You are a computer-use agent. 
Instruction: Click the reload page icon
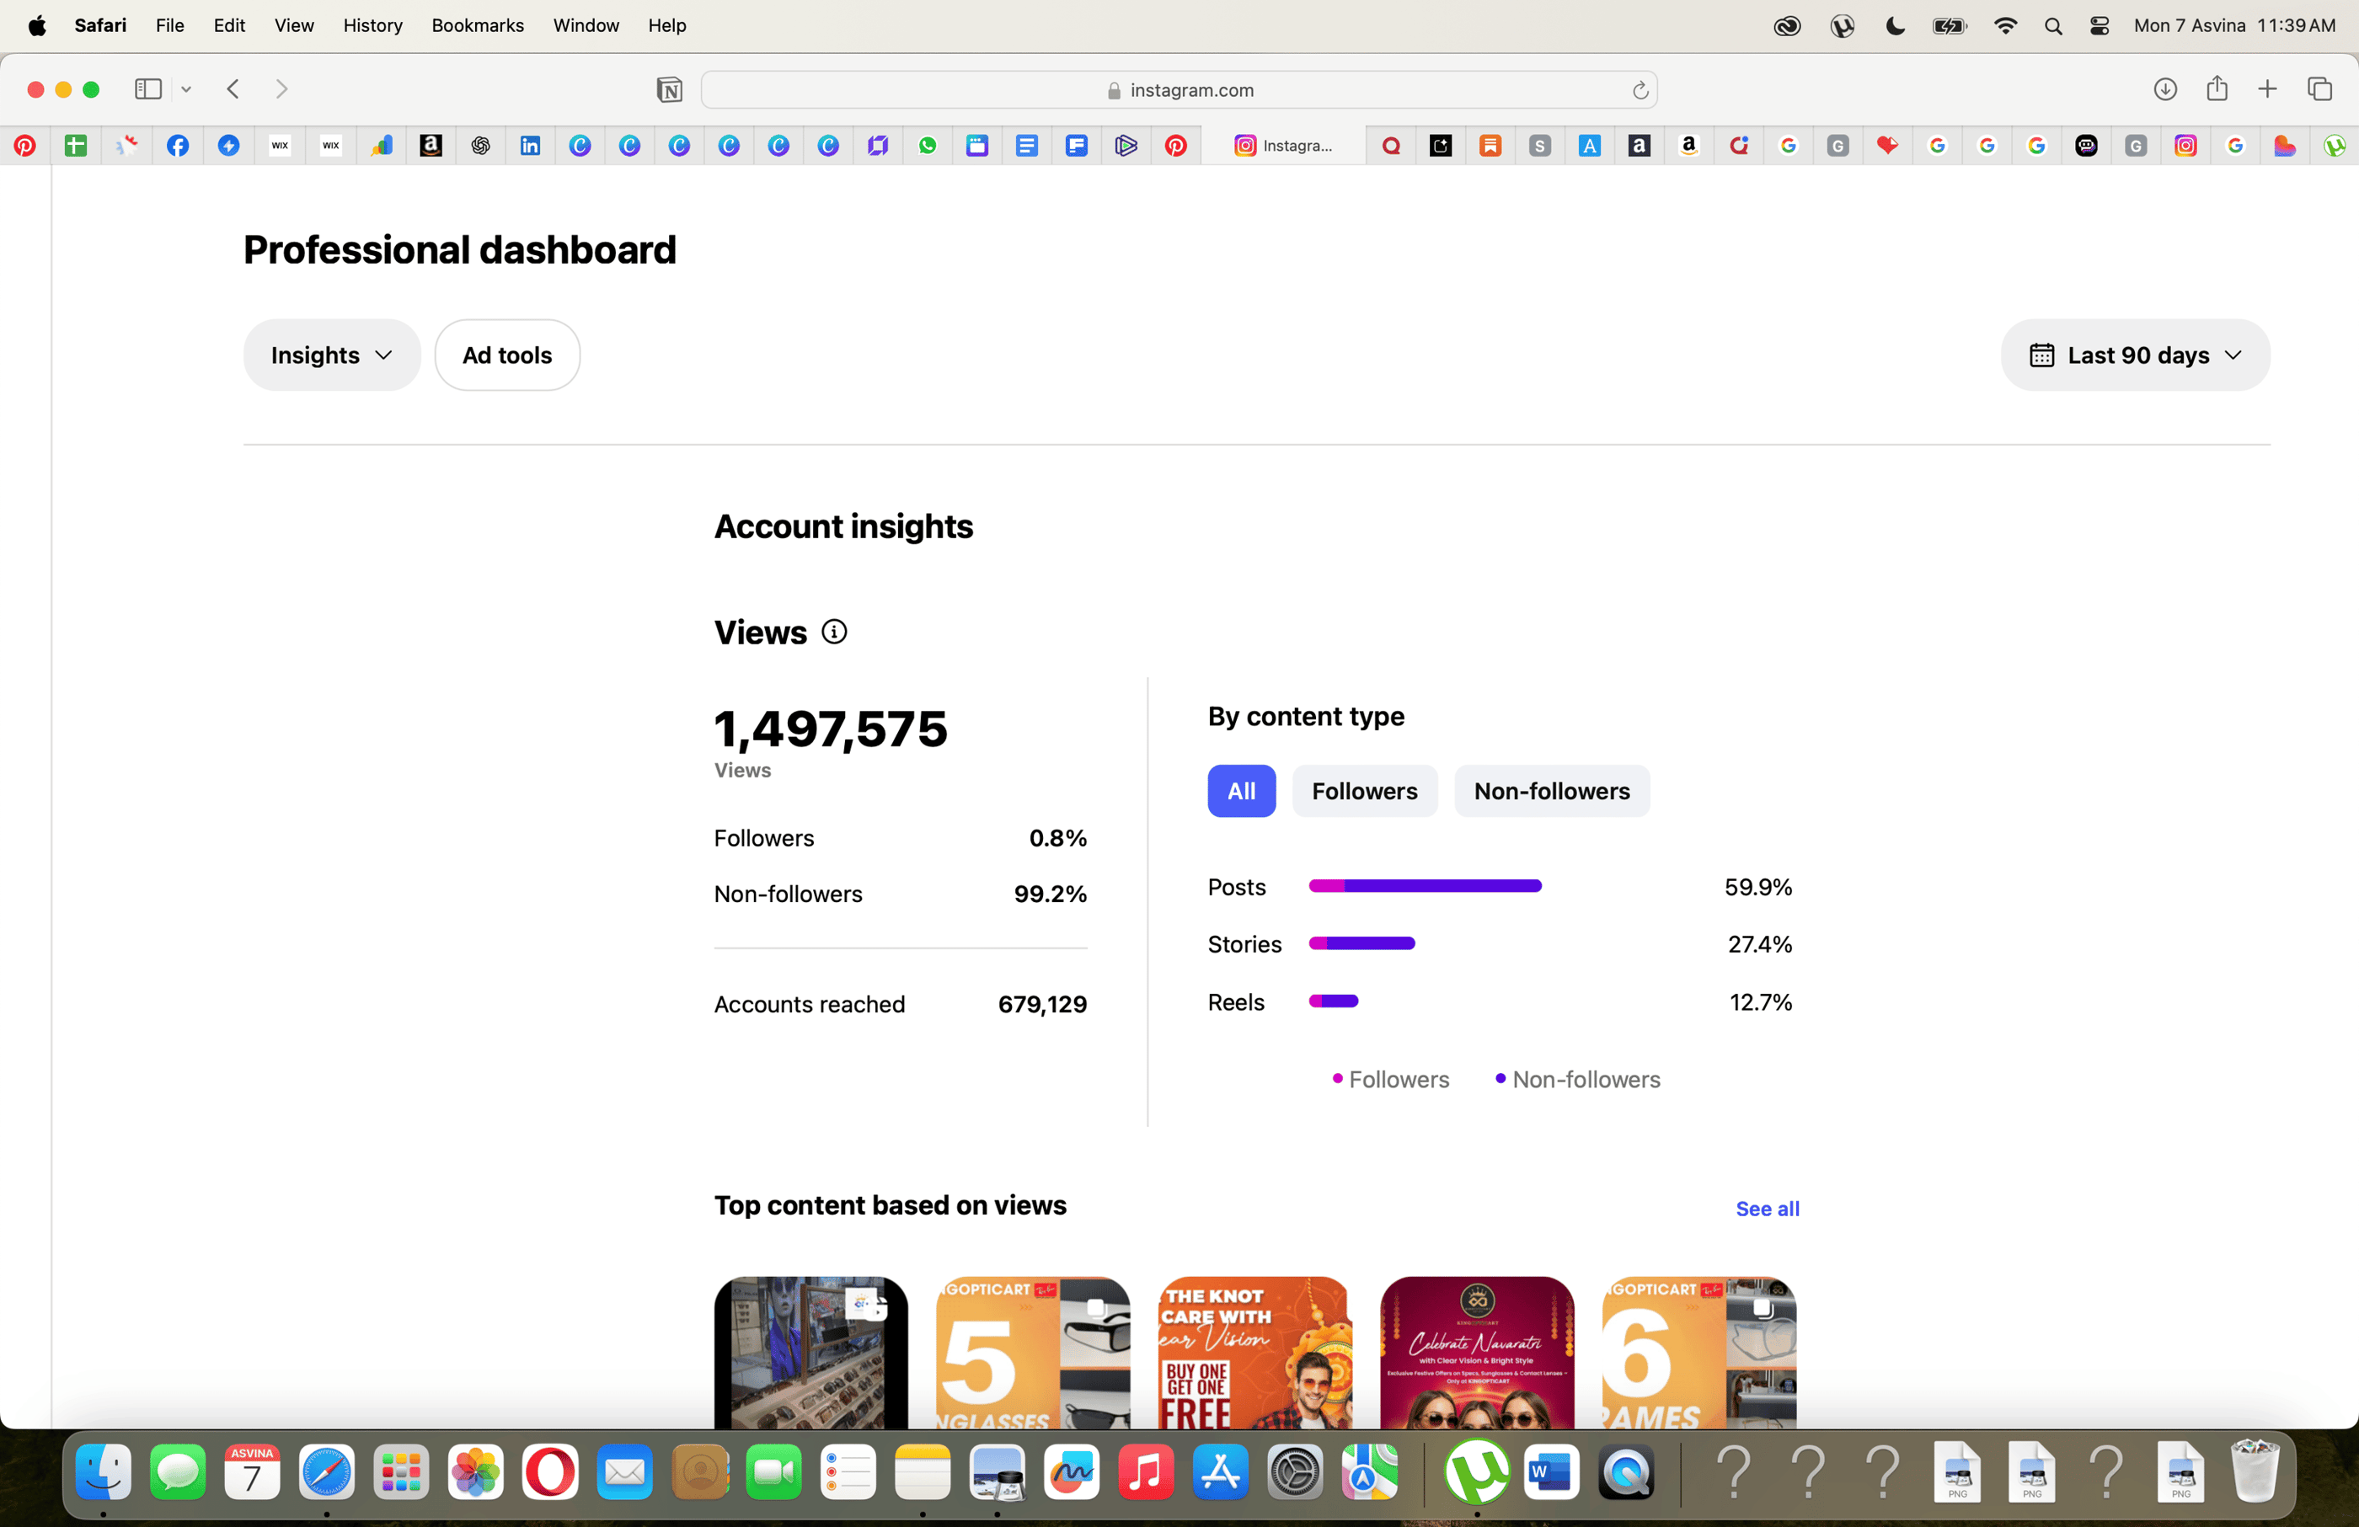point(1640,90)
